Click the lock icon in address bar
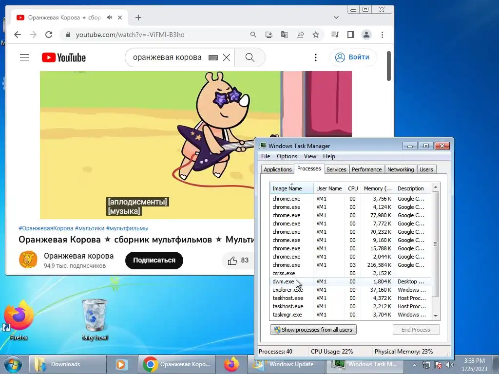This screenshot has height=374, width=499. click(68, 35)
